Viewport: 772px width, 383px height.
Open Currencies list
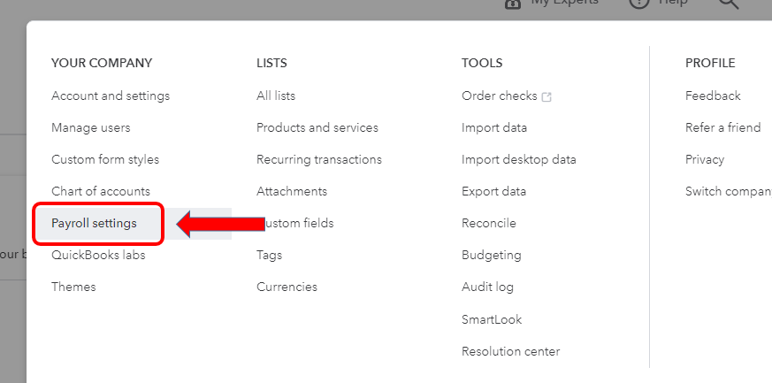(x=287, y=287)
